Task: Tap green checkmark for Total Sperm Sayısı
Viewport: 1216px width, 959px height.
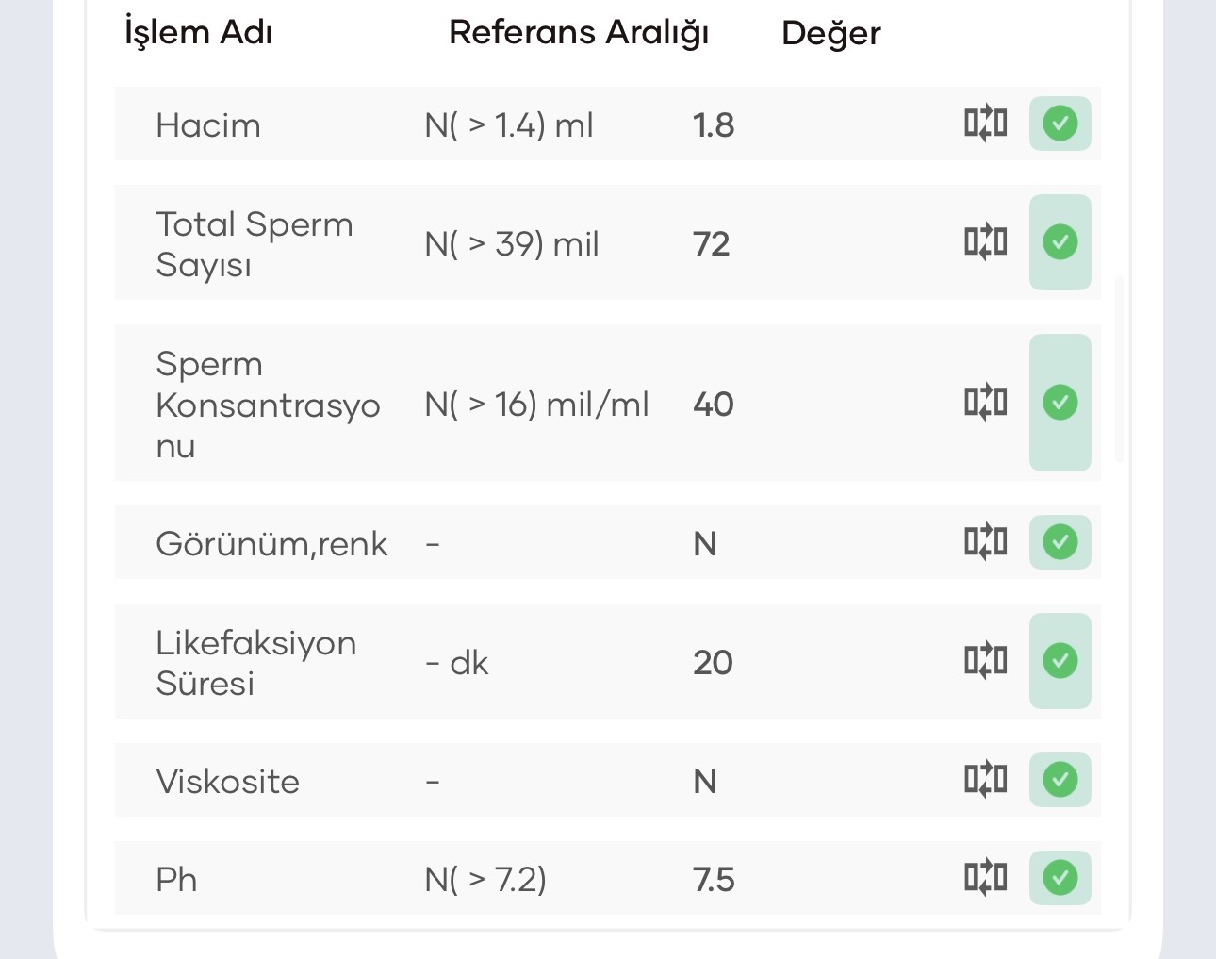Action: point(1060,242)
